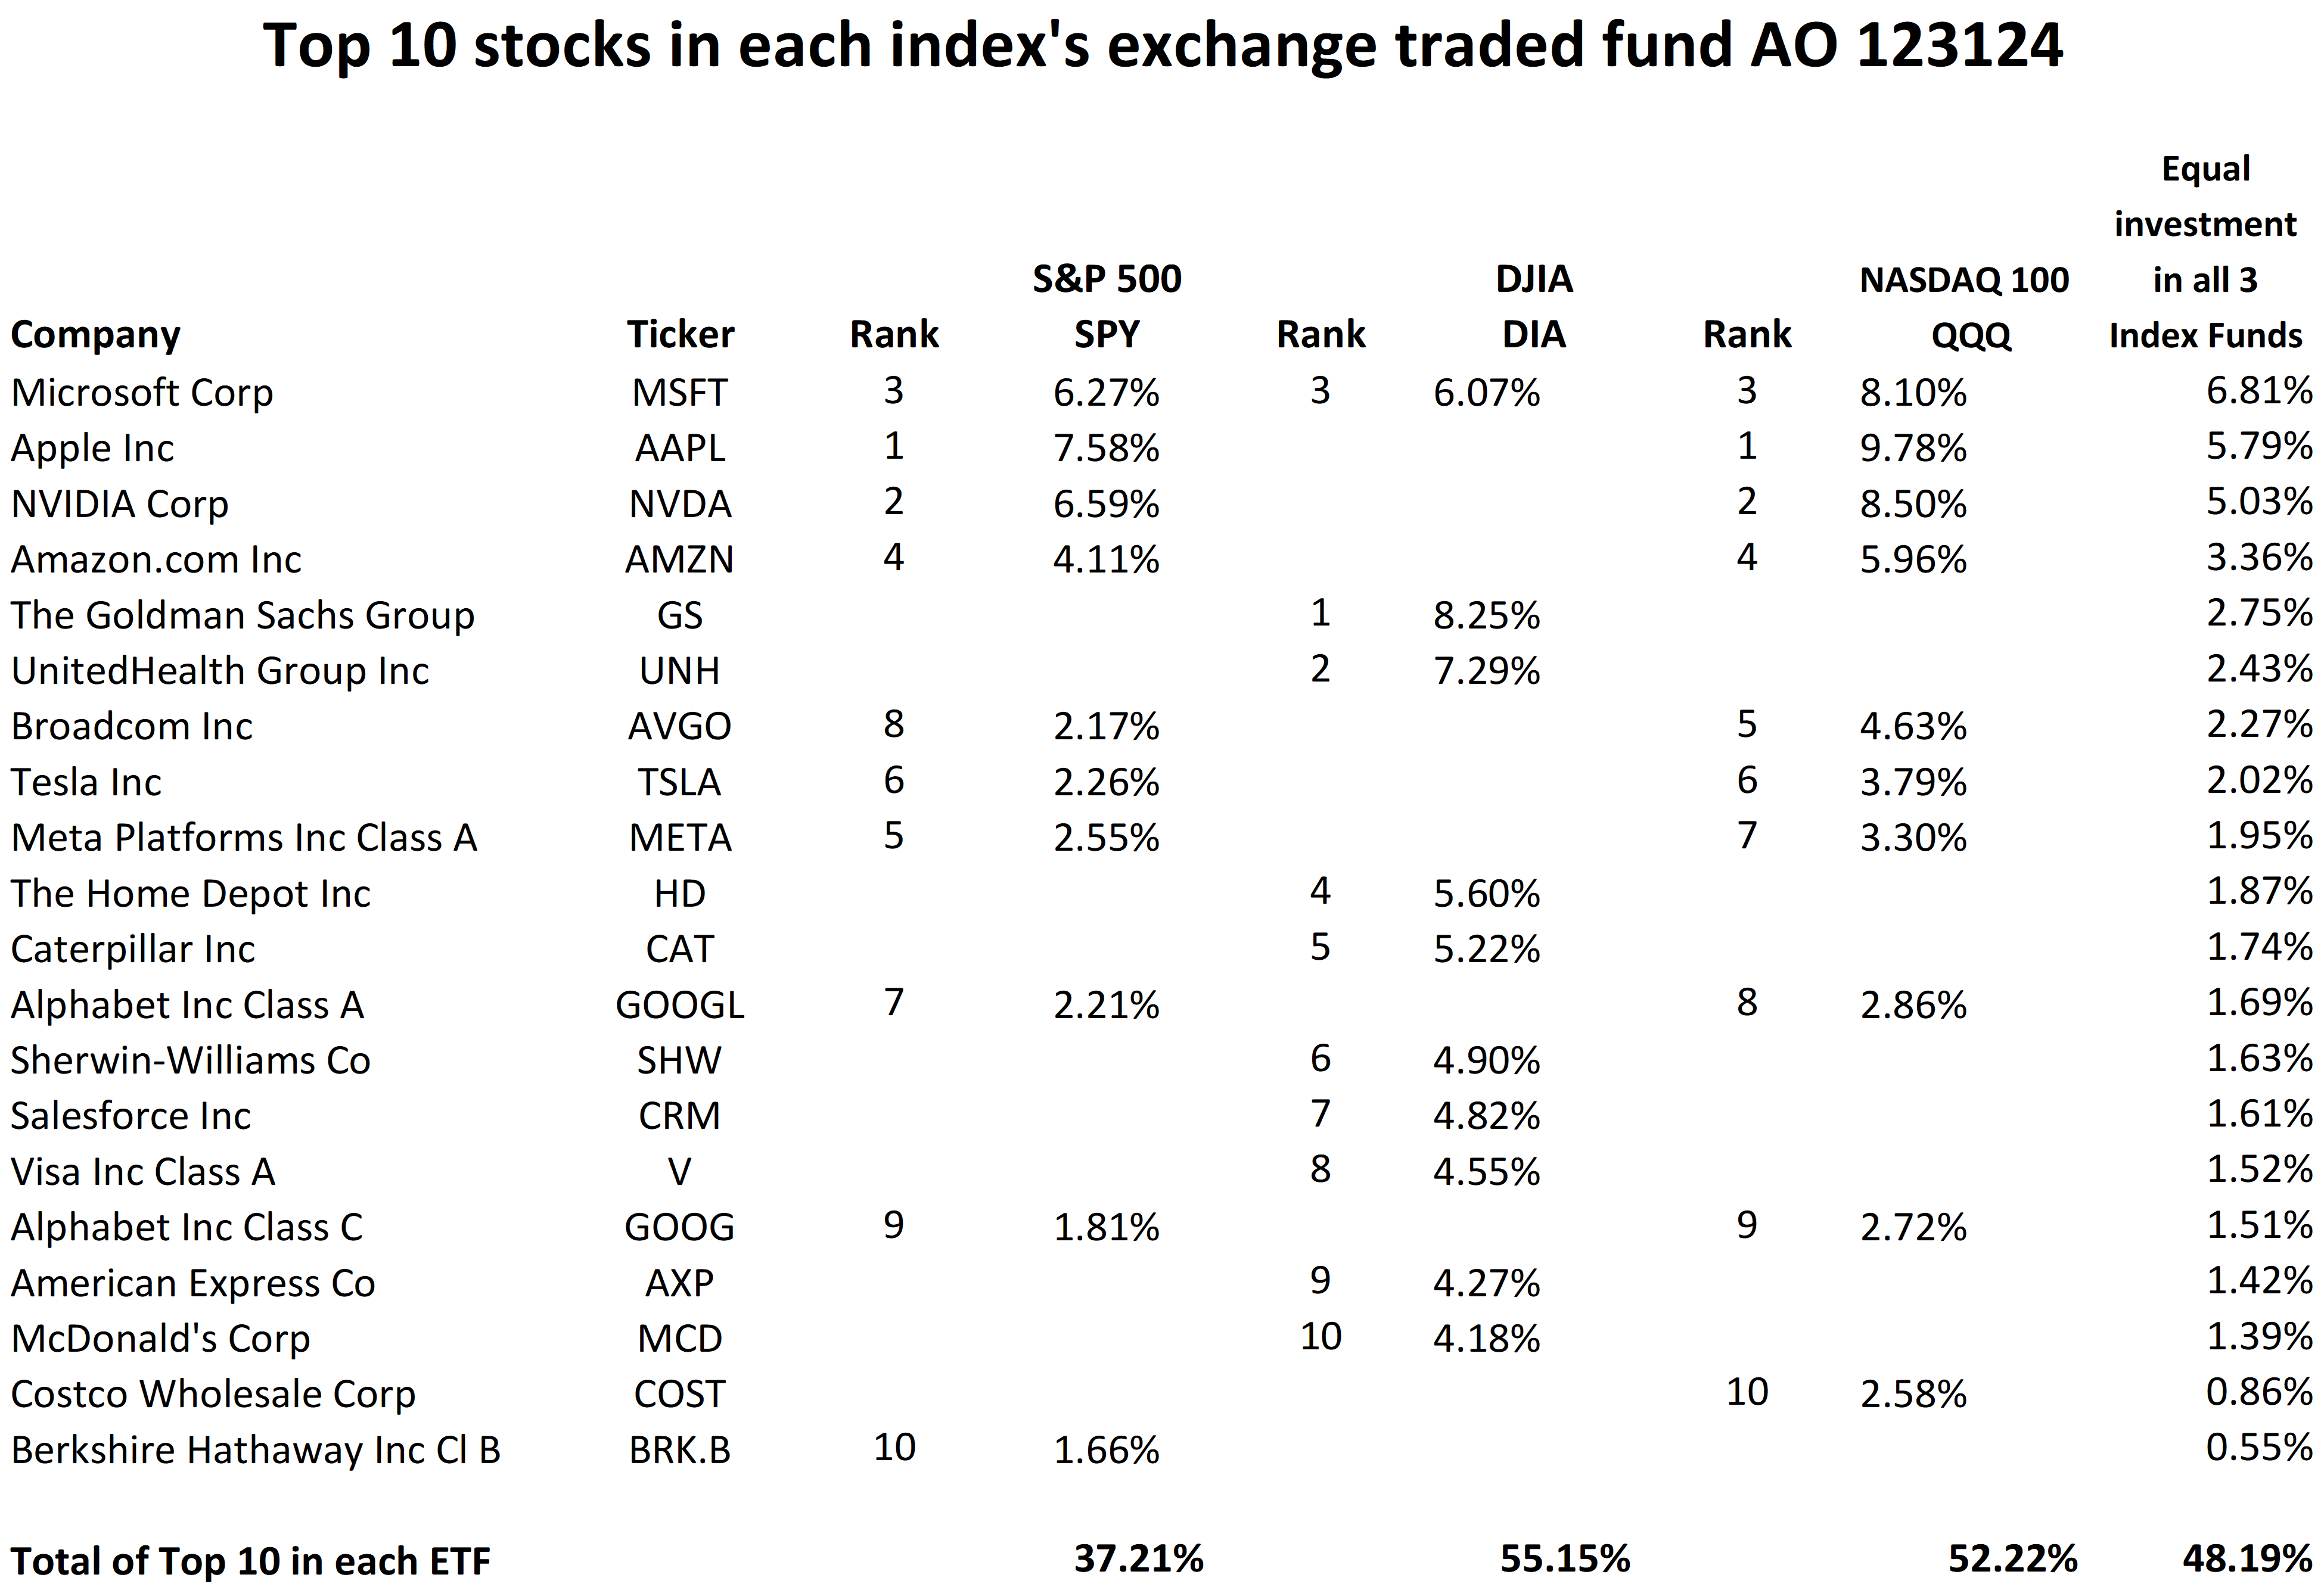
Task: Select Goldman Sachs 8.25% DJIA weight
Action: pos(1486,615)
